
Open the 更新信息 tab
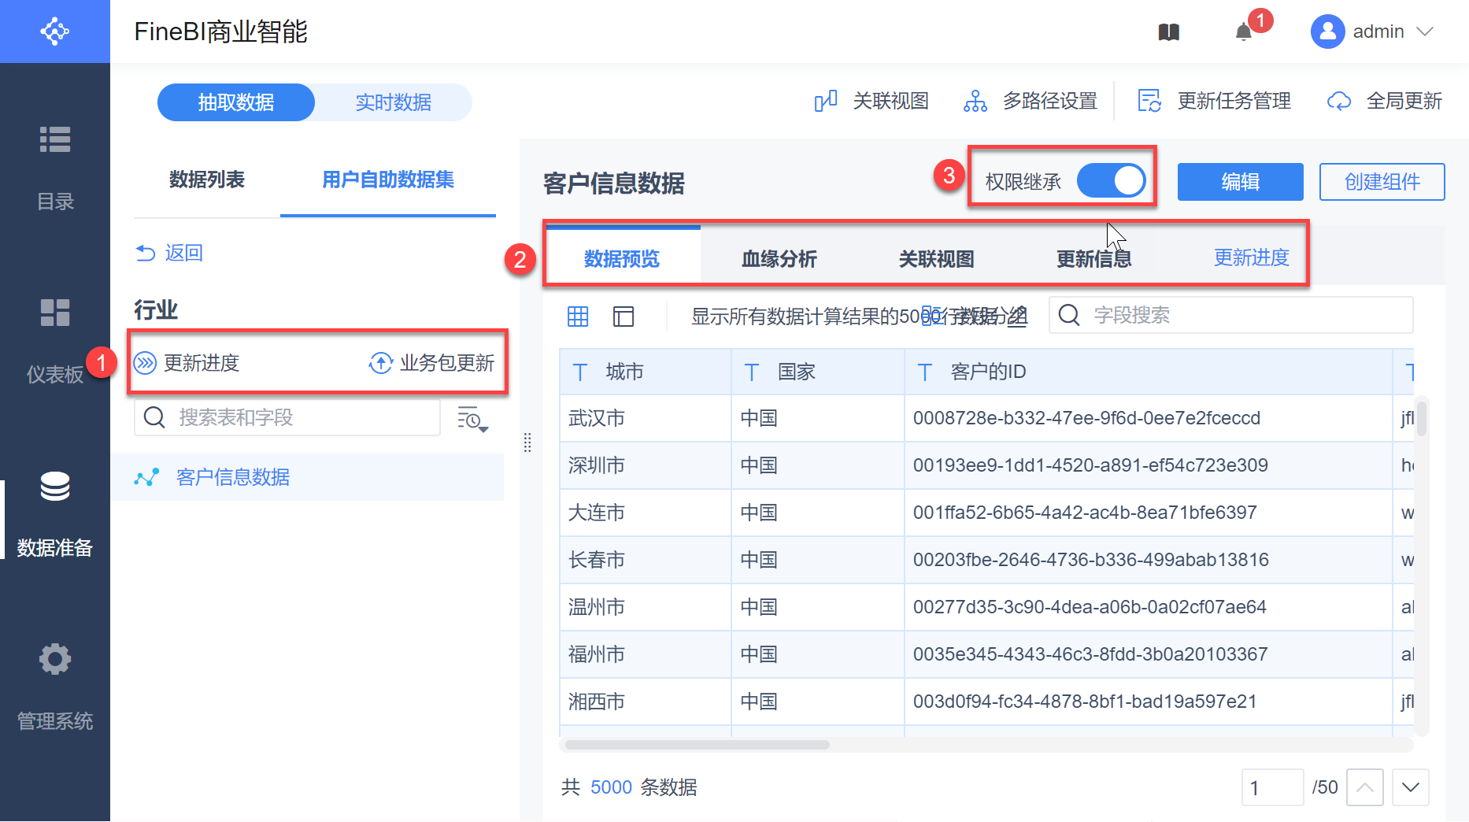(x=1094, y=258)
